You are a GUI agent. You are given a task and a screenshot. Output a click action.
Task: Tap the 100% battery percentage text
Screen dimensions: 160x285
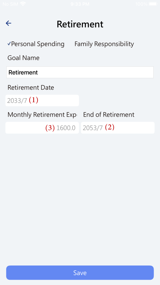click(141, 4)
